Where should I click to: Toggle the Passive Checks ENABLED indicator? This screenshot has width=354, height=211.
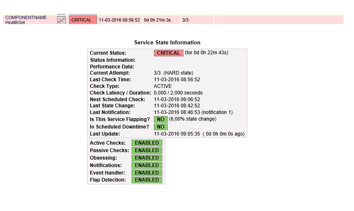(x=146, y=150)
